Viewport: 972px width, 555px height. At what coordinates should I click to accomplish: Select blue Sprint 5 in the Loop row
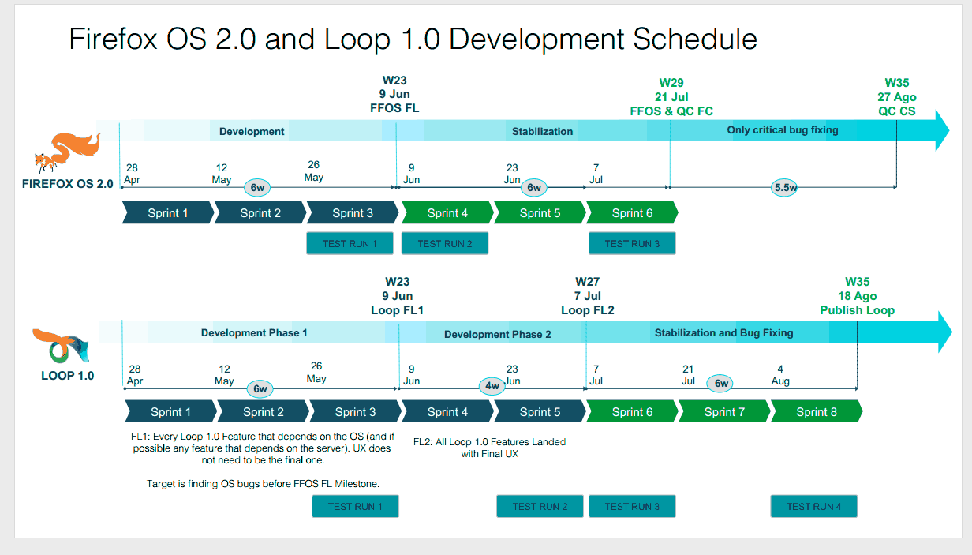[540, 412]
